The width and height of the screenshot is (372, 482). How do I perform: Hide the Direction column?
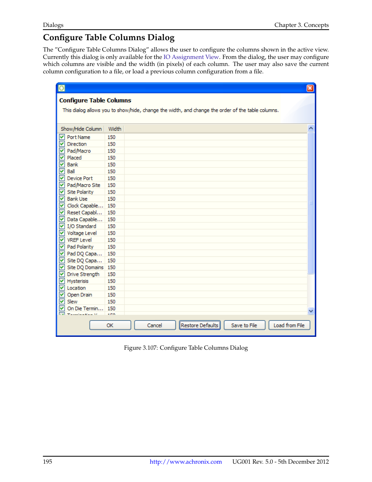tap(62, 144)
